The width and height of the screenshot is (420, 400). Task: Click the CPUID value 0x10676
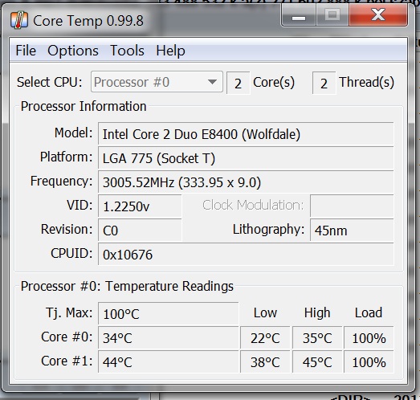pyautogui.click(x=246, y=255)
